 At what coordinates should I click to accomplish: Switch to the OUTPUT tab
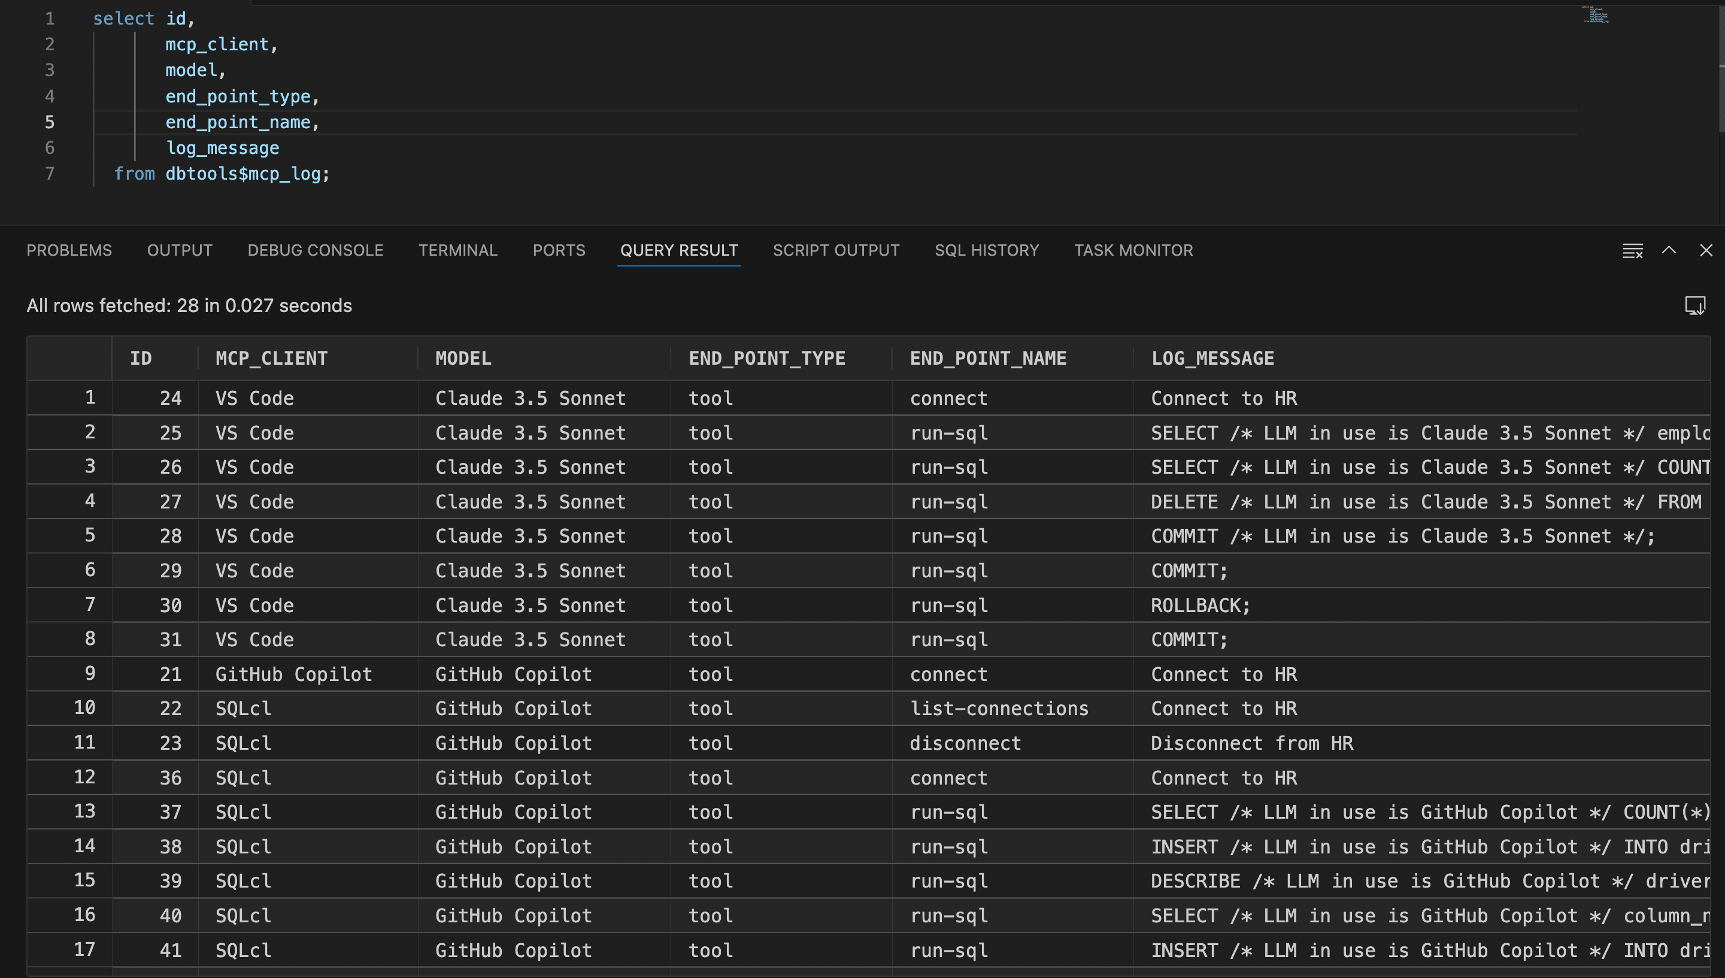[x=179, y=250]
